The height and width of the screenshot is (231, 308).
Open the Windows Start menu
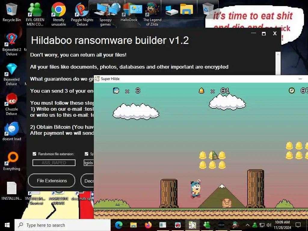click(7, 225)
